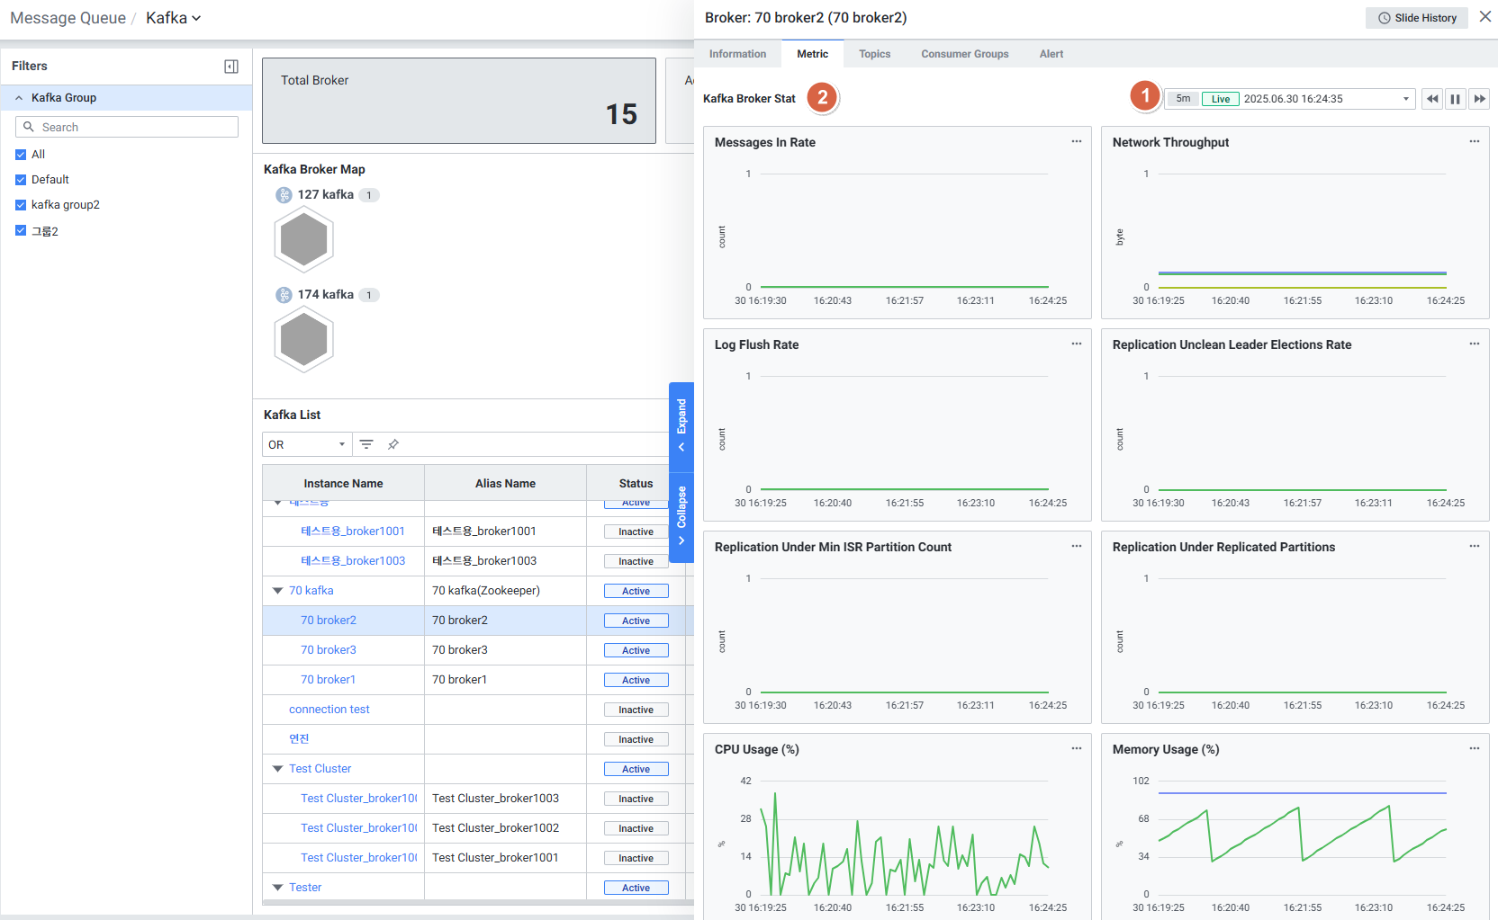The width and height of the screenshot is (1498, 920).
Task: Pause the live metric playback
Action: (x=1455, y=99)
